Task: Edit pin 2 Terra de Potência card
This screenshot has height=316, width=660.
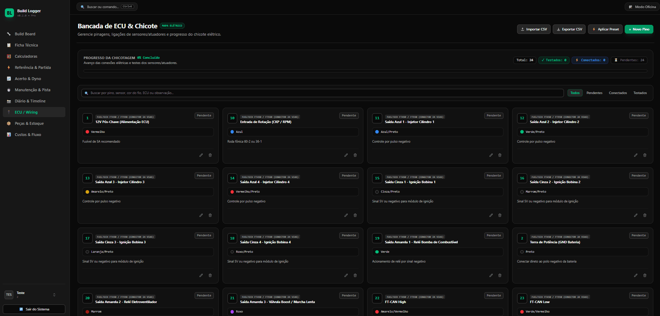Action: click(636, 275)
